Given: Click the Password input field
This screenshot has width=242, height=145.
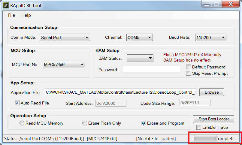Looking at the screenshot, I should coord(151,69).
